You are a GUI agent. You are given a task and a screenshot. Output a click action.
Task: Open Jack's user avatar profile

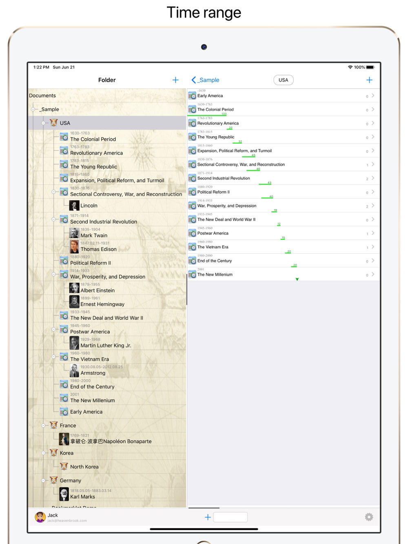pos(40,517)
